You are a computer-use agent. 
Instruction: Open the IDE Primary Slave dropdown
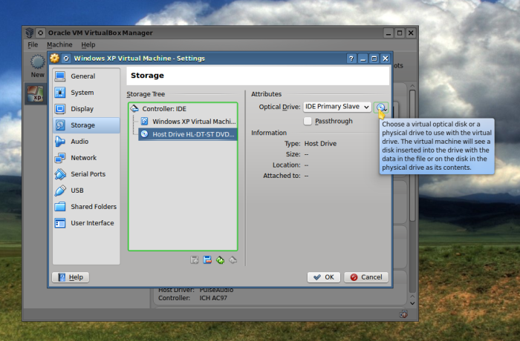coord(337,107)
